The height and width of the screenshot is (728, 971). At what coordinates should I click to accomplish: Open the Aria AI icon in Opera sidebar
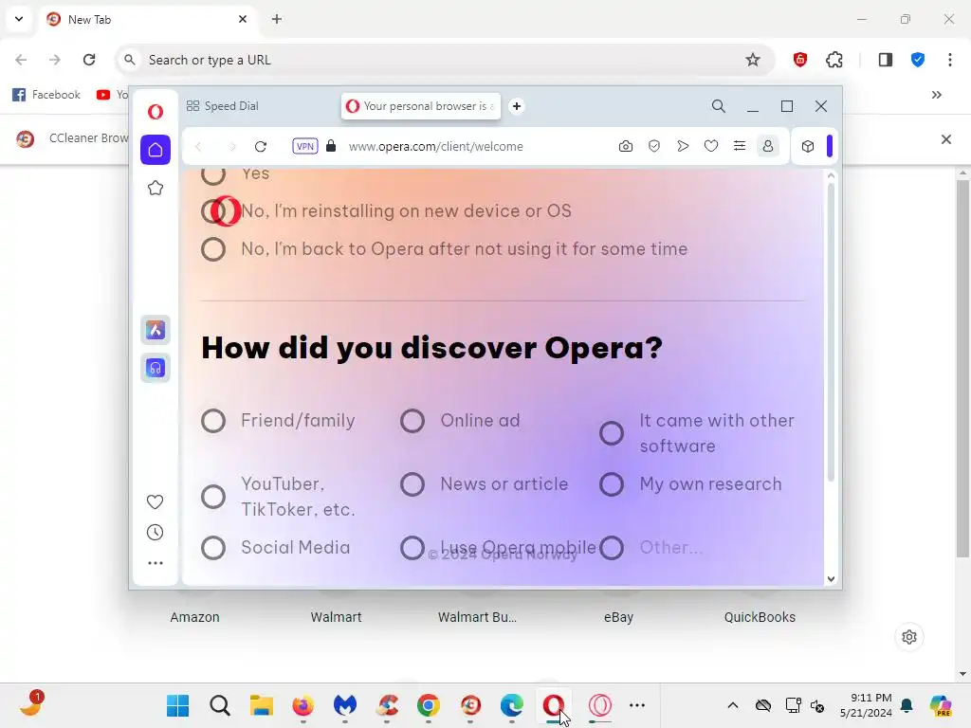[156, 330]
